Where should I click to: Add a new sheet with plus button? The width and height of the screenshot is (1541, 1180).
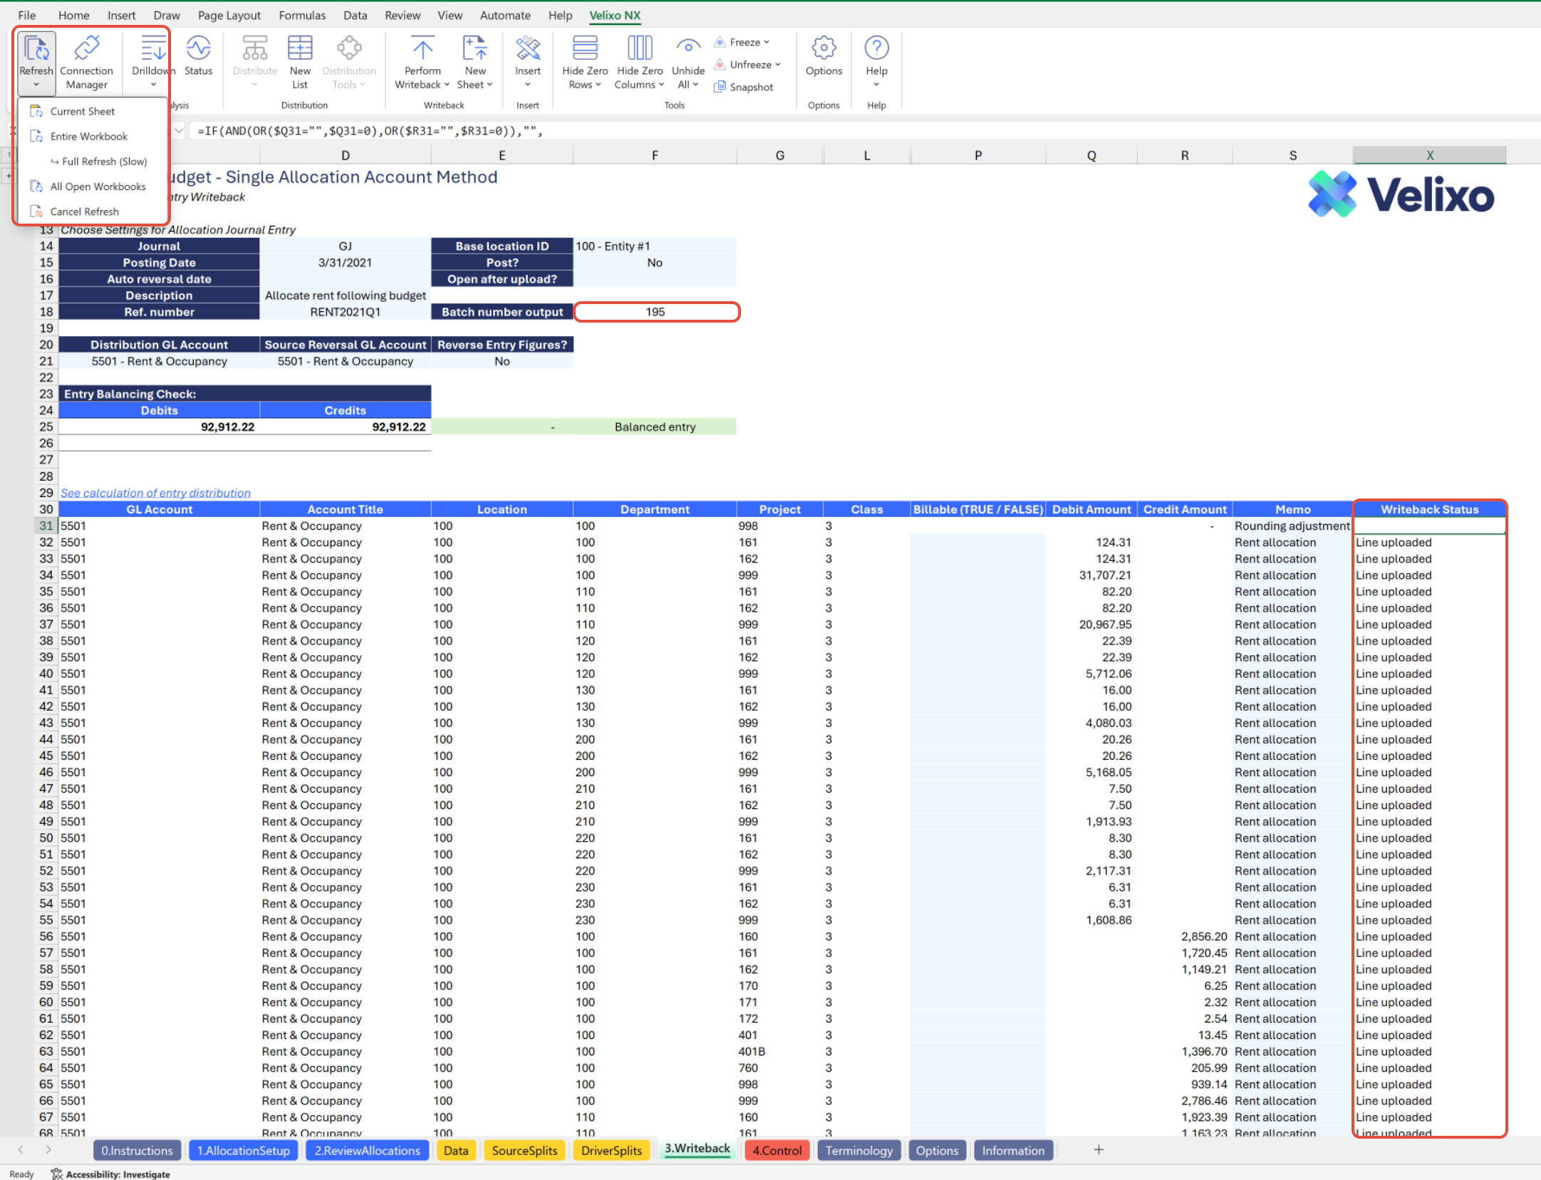[1099, 1150]
